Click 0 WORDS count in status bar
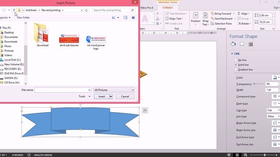 click(17, 155)
